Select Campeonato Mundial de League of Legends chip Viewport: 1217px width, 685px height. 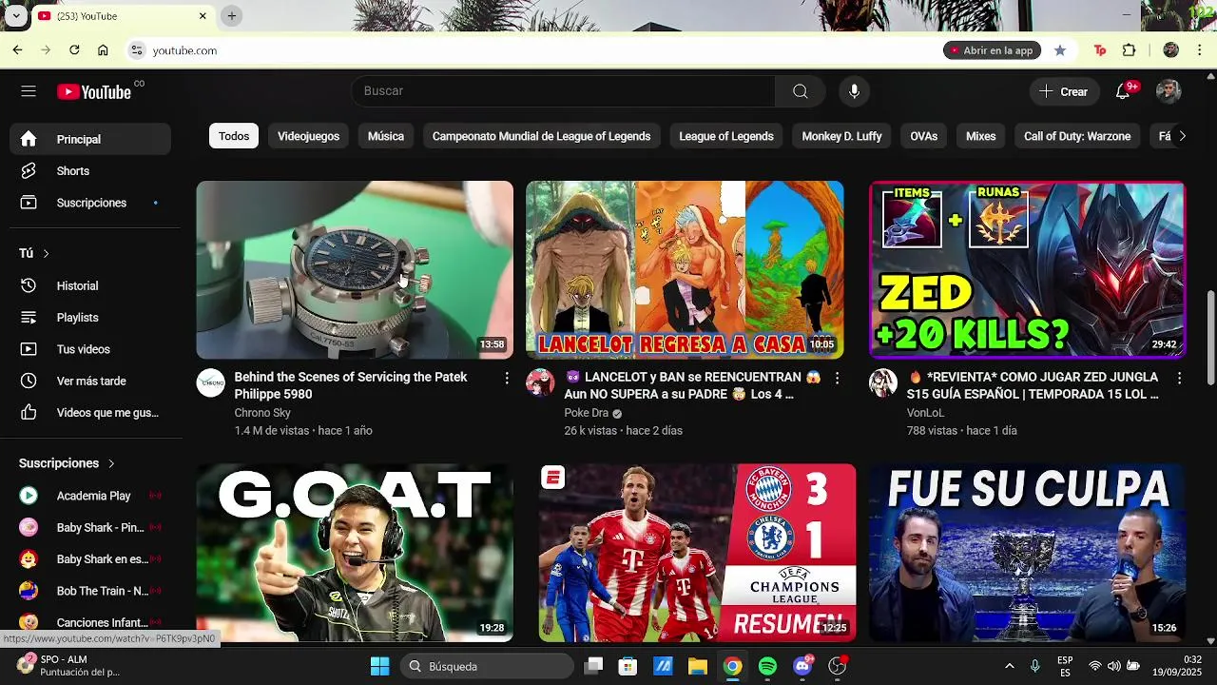point(541,136)
